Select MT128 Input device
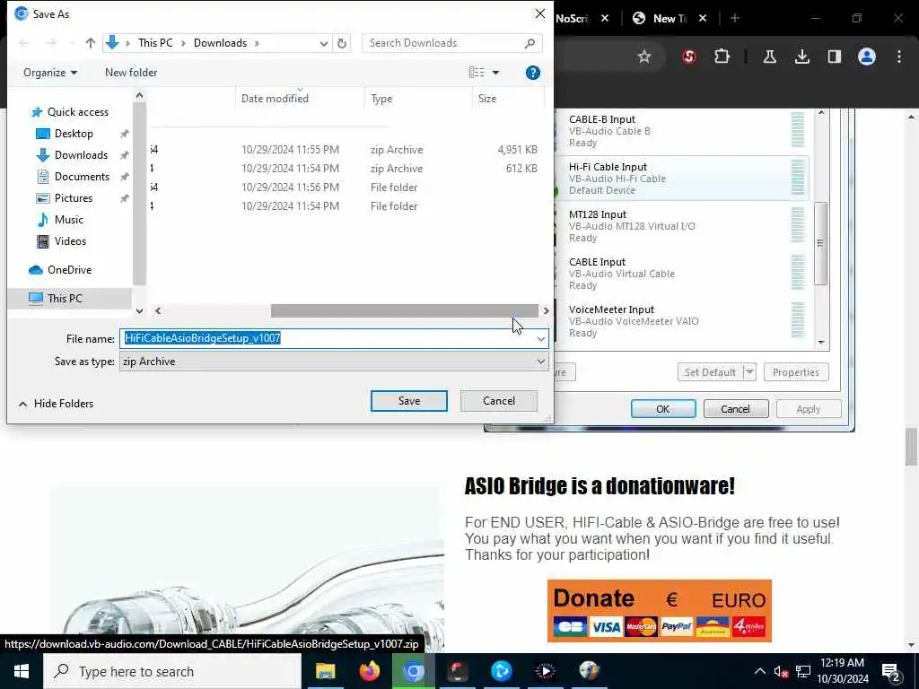The width and height of the screenshot is (919, 689). pos(680,226)
